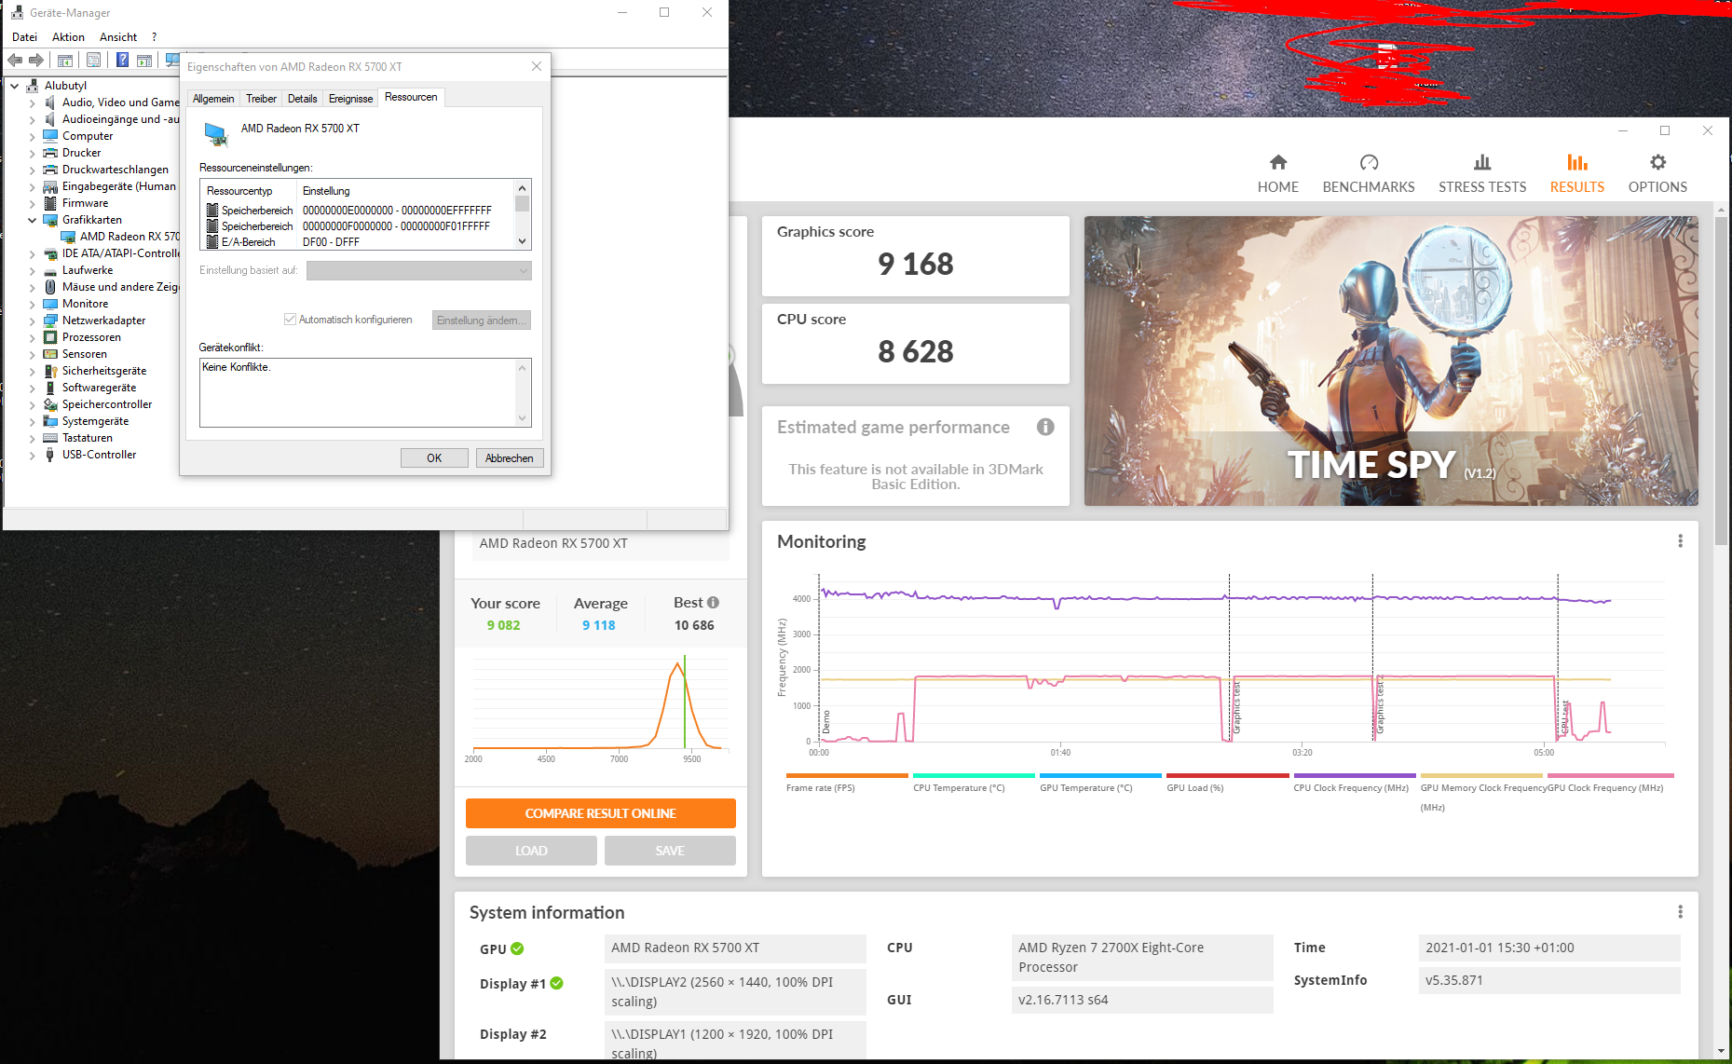
Task: Switch to the Details tab
Action: pos(302,99)
